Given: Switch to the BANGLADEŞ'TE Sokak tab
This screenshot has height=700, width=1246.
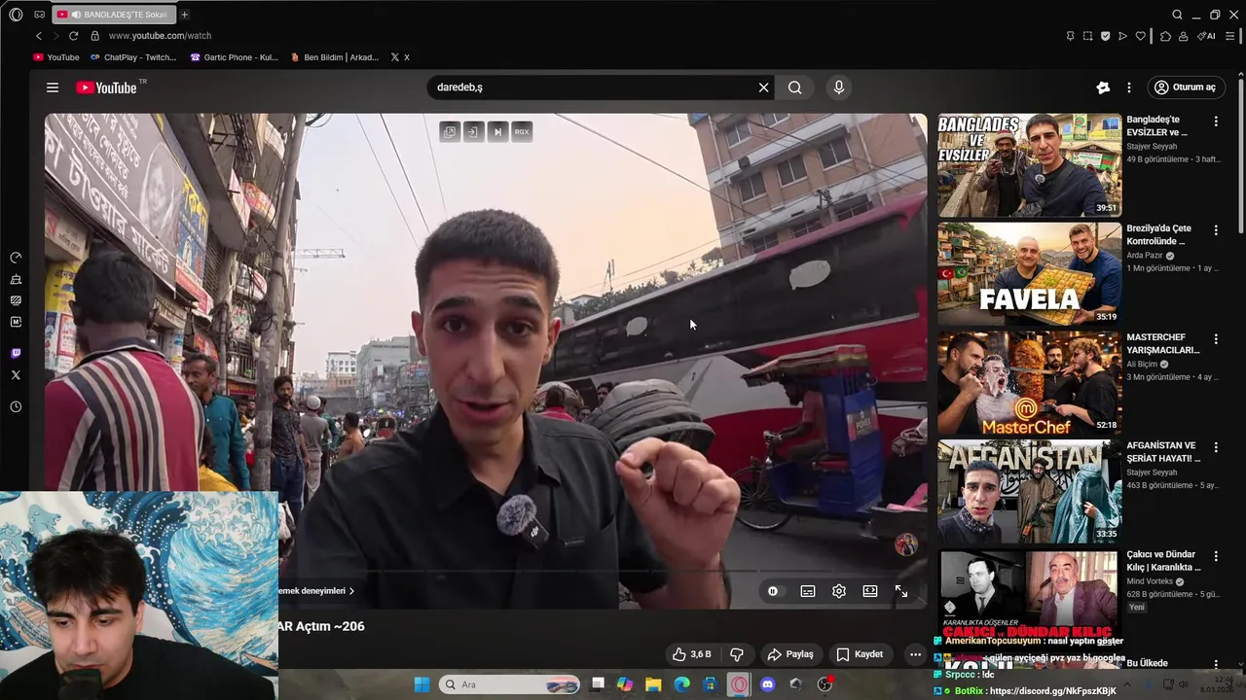Looking at the screenshot, I should click(113, 15).
